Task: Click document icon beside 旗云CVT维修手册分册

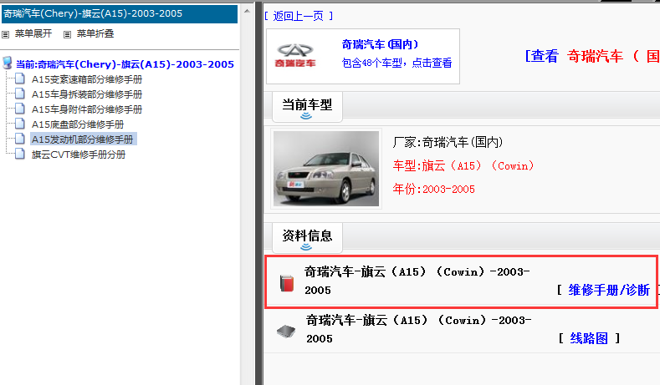Action: pyautogui.click(x=20, y=155)
